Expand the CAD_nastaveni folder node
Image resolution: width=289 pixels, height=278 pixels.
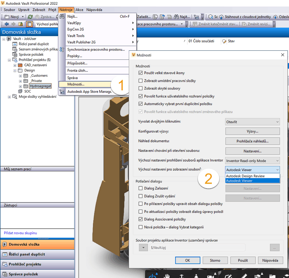(x=15, y=65)
